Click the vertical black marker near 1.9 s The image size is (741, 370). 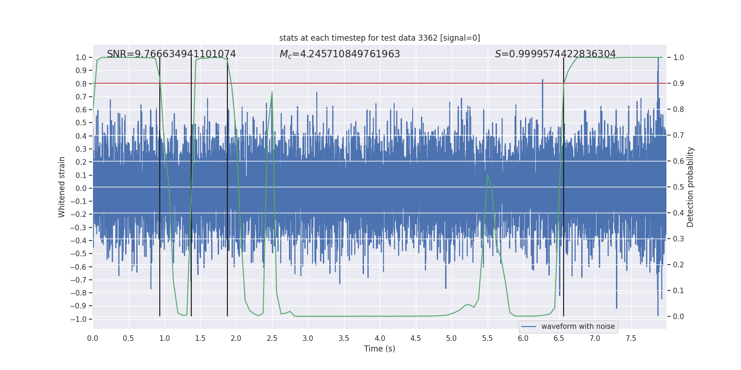click(227, 187)
